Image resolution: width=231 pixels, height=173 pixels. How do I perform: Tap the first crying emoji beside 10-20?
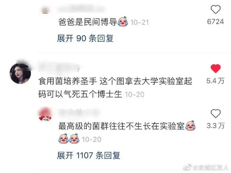point(64,138)
